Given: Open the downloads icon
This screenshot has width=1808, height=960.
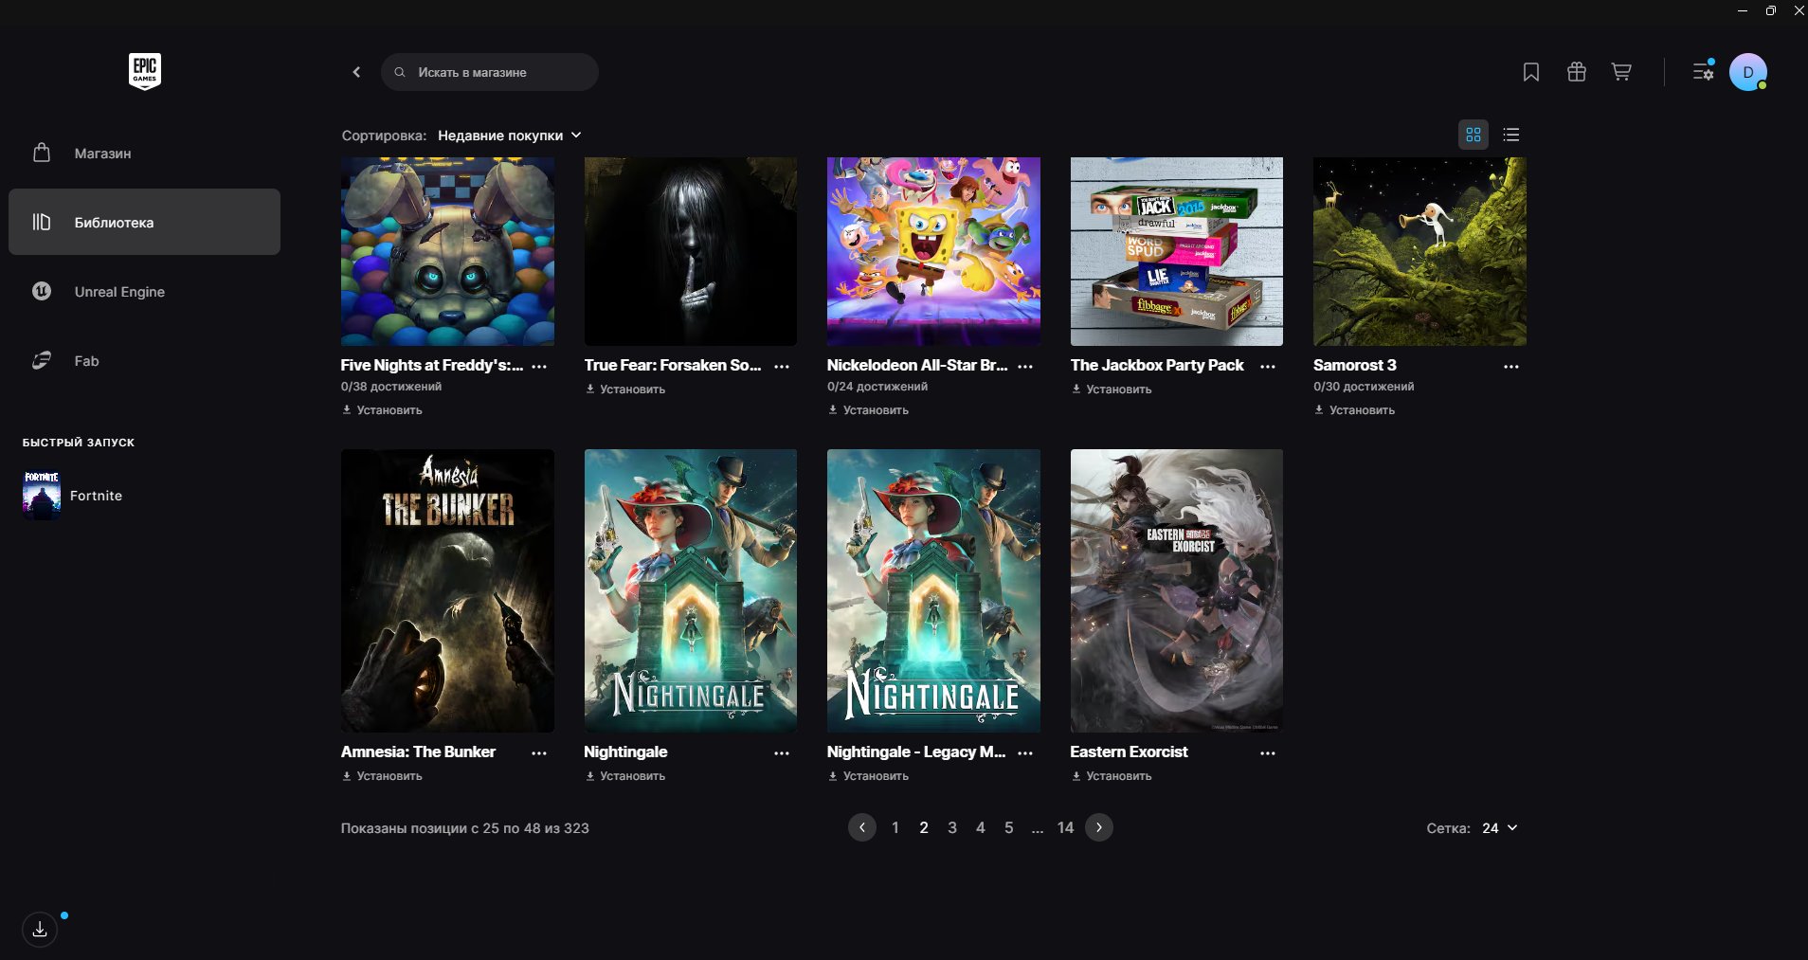Looking at the screenshot, I should tap(40, 930).
